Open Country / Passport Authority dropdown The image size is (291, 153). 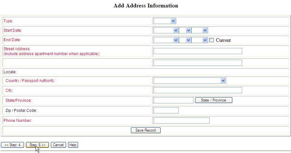tap(190, 80)
